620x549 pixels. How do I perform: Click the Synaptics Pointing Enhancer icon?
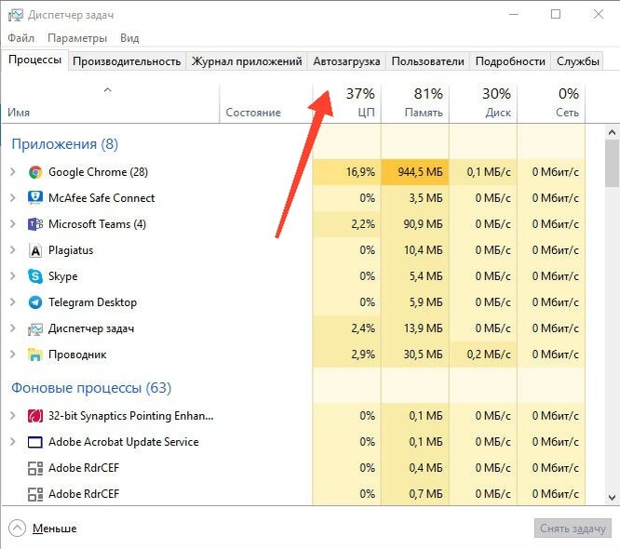tap(35, 416)
